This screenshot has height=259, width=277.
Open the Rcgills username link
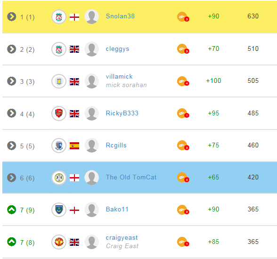(x=116, y=146)
